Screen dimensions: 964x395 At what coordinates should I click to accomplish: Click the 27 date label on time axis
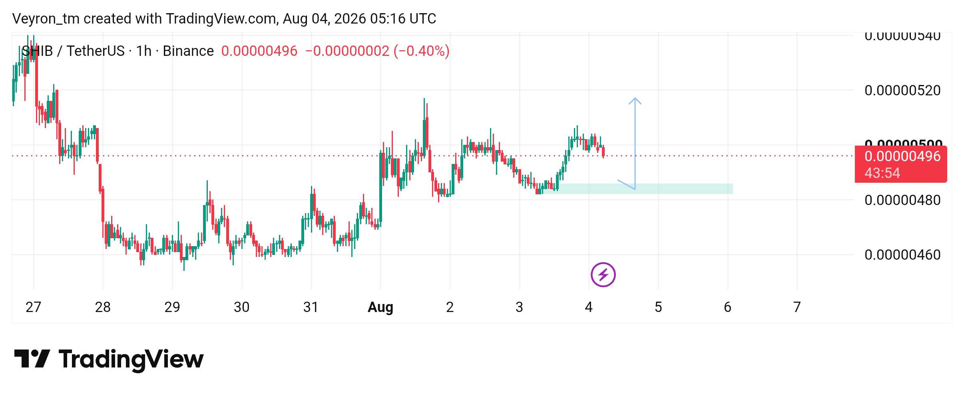[33, 307]
